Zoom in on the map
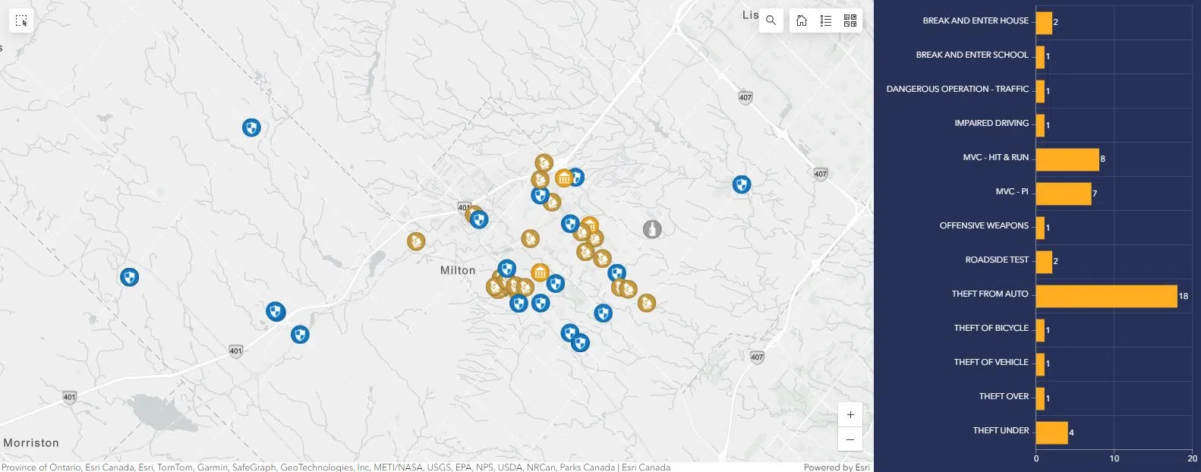Image resolution: width=1201 pixels, height=472 pixels. coord(850,414)
